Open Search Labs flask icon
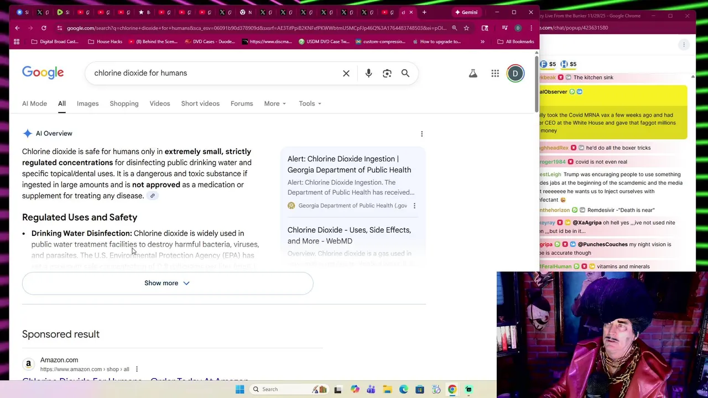This screenshot has width=708, height=398. [473, 73]
